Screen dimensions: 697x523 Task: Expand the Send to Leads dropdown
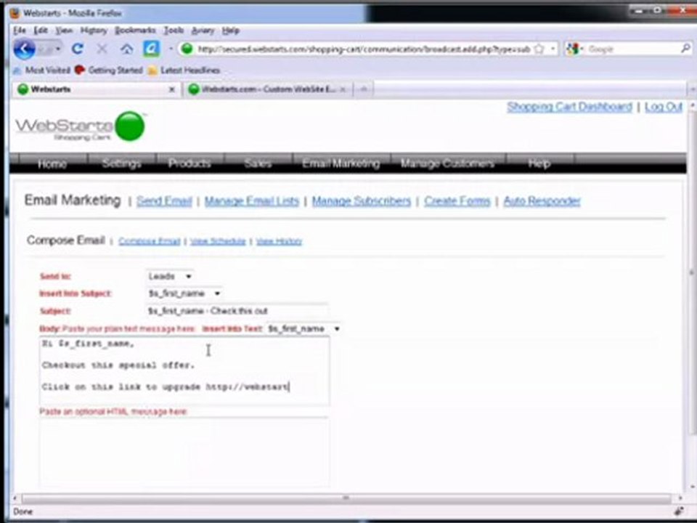[x=170, y=277]
